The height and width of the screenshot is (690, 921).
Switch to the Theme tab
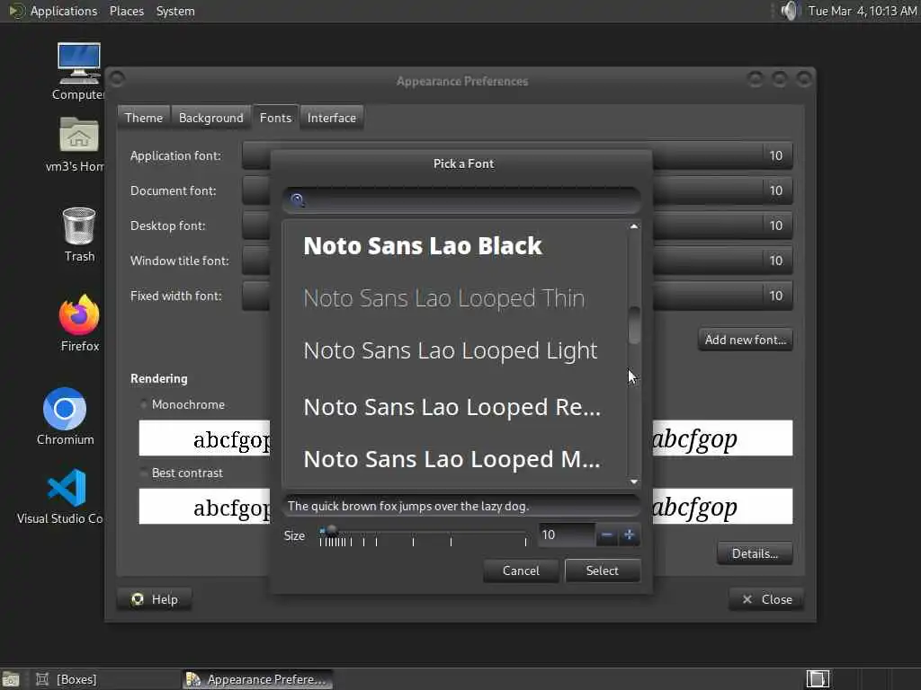click(x=144, y=118)
